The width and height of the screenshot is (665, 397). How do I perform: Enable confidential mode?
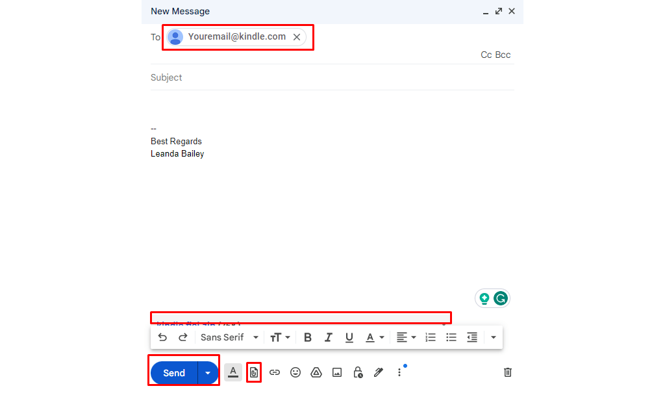point(358,372)
